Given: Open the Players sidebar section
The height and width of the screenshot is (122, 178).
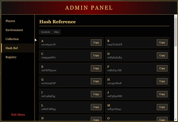Looking at the screenshot, I should (10, 21).
